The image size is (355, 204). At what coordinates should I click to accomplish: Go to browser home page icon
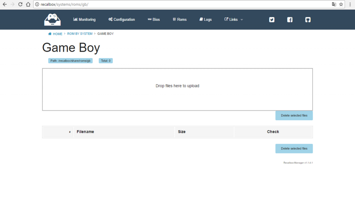coord(28,4)
